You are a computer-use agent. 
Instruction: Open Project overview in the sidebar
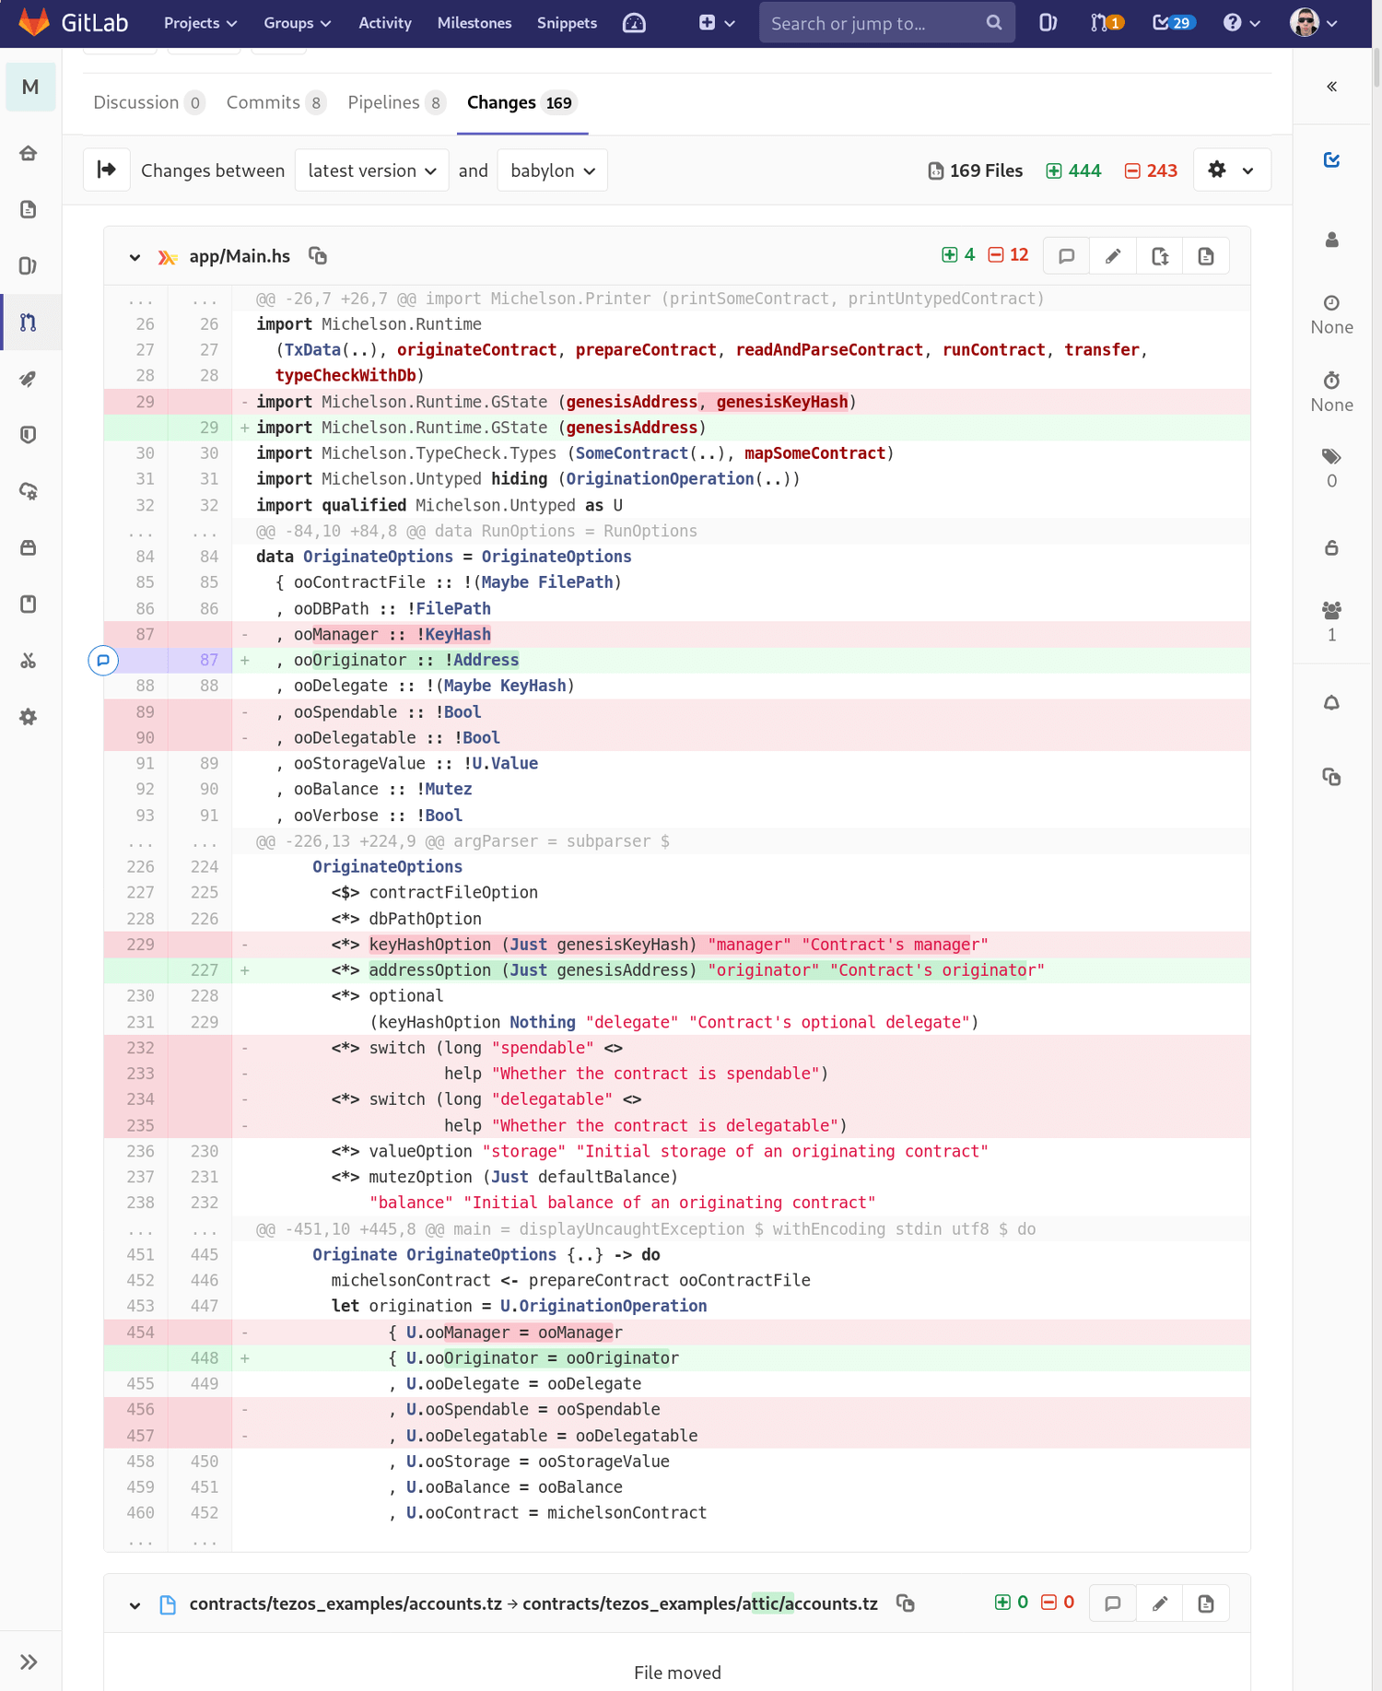(29, 153)
